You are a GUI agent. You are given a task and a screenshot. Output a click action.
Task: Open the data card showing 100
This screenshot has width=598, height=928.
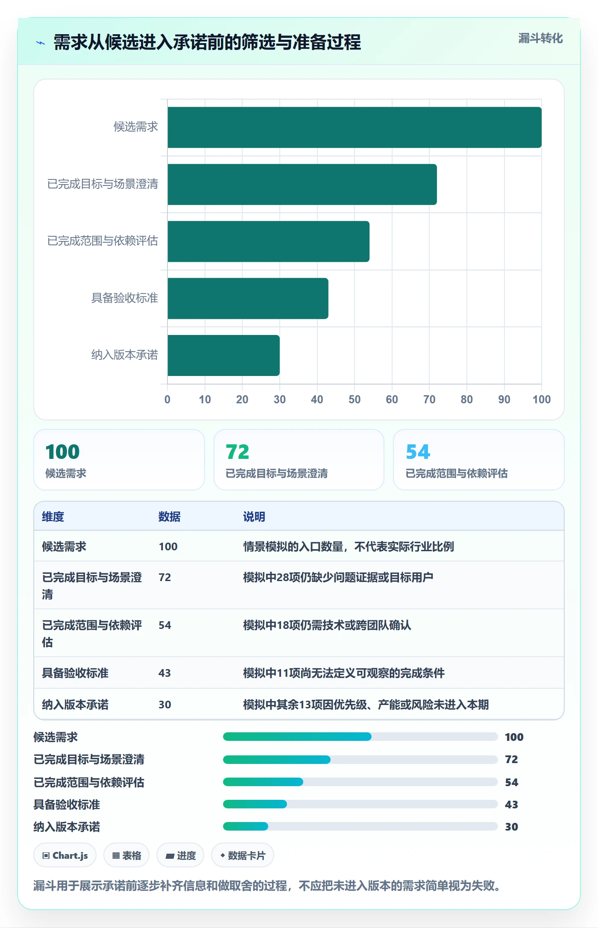pyautogui.click(x=119, y=460)
